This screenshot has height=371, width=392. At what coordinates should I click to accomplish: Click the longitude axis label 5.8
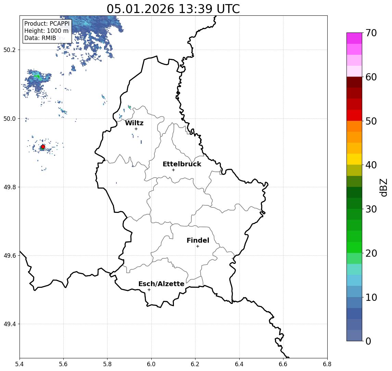point(107,364)
